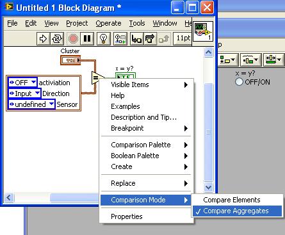Expand the Replace submenu
Screen dimensions: 285x235
147,183
